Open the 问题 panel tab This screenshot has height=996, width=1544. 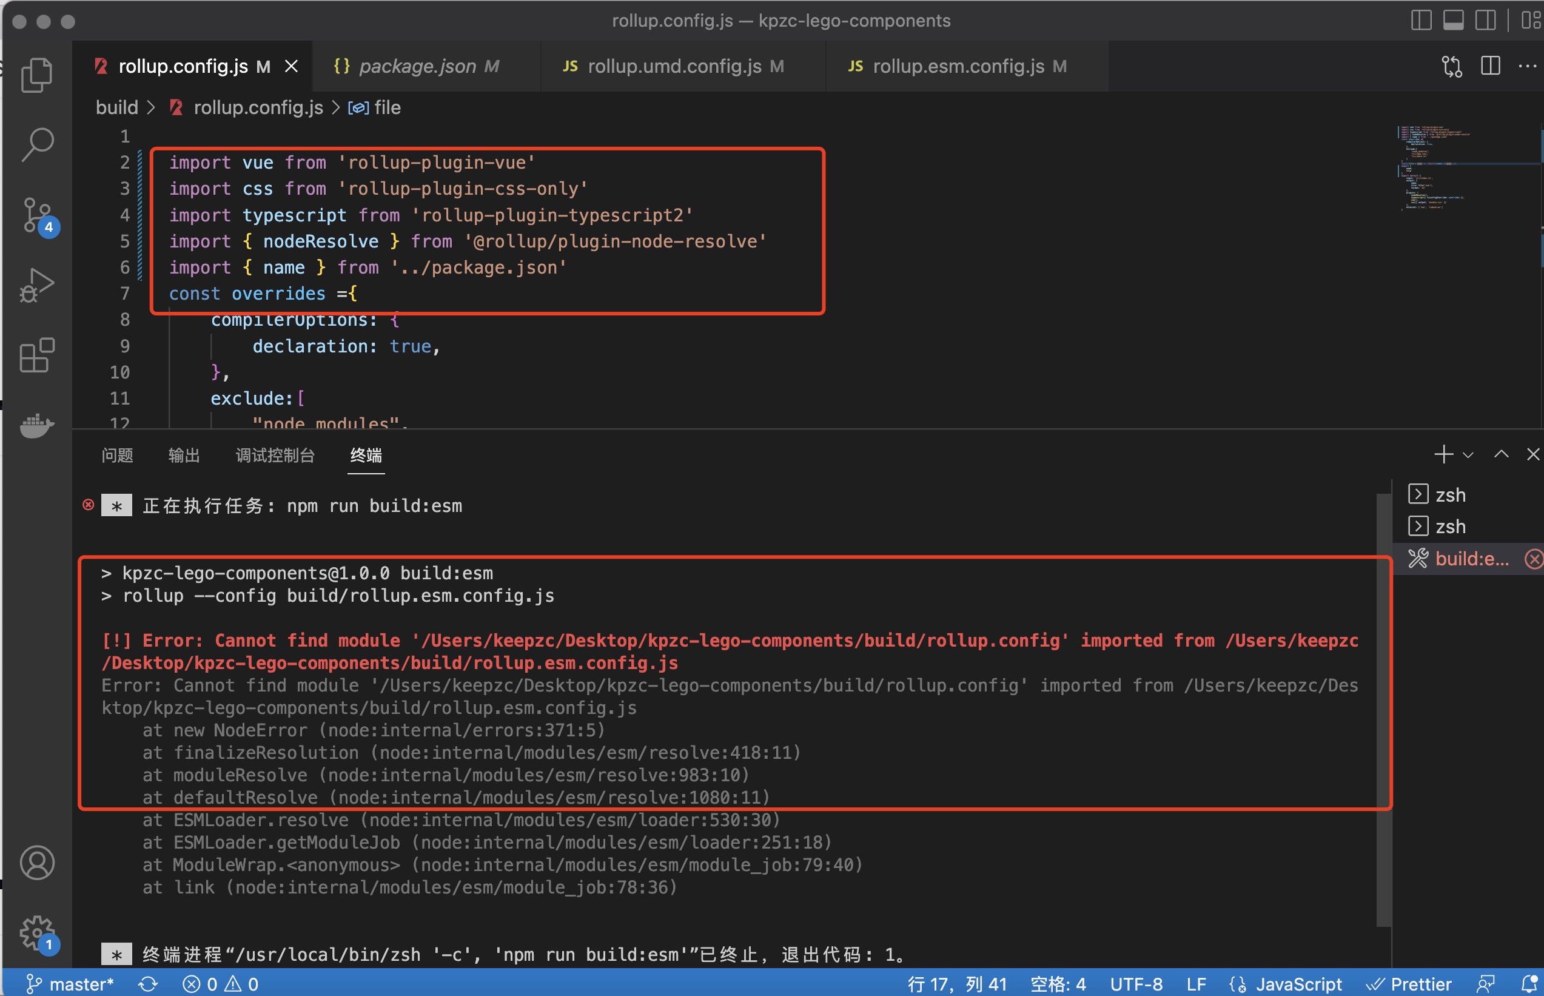click(x=117, y=456)
